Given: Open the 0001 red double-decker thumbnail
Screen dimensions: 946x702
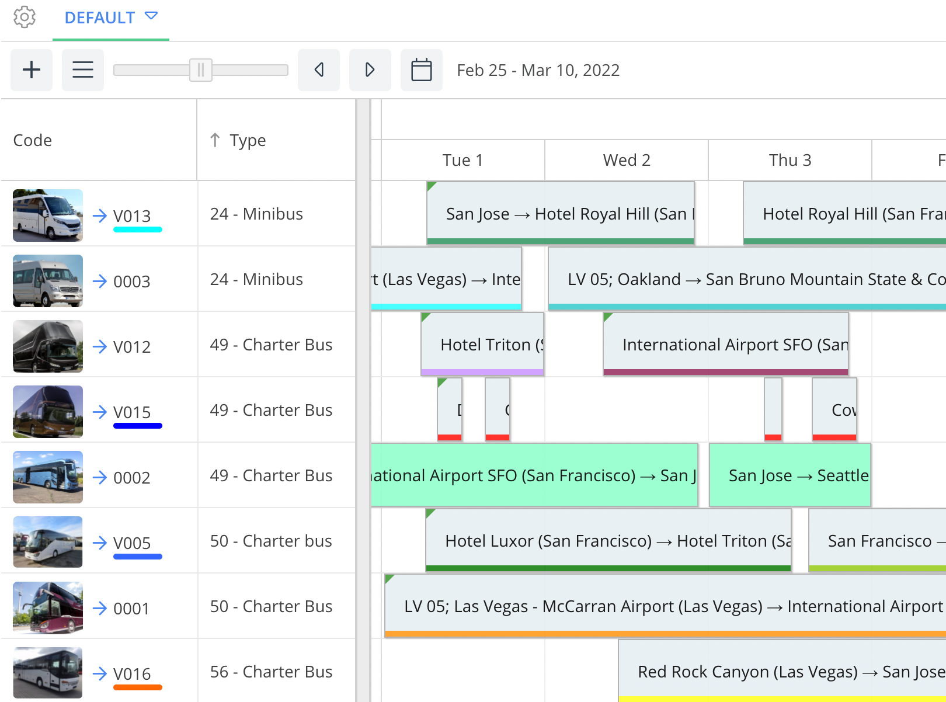Looking at the screenshot, I should 48,608.
